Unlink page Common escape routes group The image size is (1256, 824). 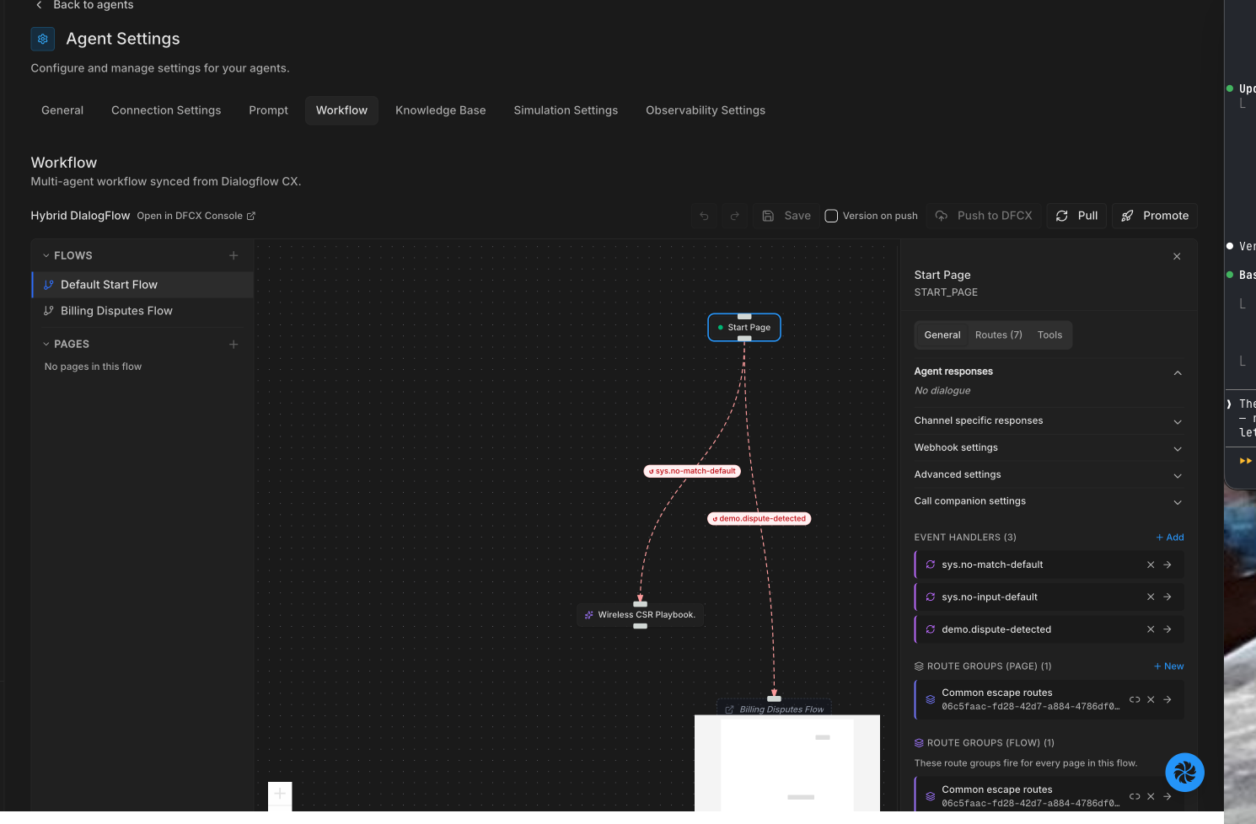click(x=1135, y=699)
